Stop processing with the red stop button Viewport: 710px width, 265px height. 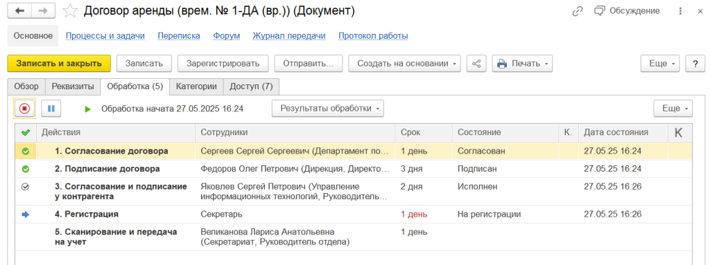pos(24,109)
